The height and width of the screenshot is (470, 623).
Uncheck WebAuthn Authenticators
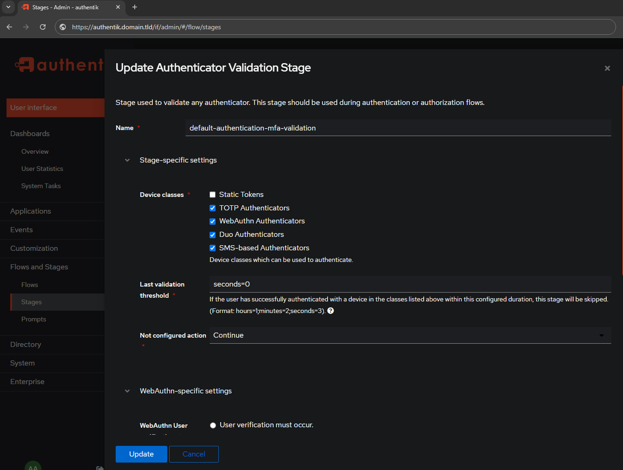pos(212,222)
